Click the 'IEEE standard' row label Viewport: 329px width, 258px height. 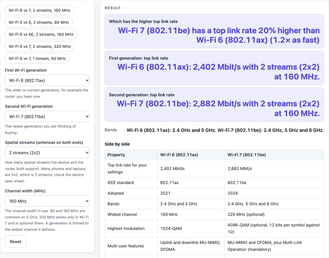pyautogui.click(x=131, y=183)
